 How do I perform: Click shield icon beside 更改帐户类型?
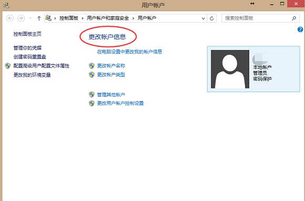tap(91, 75)
